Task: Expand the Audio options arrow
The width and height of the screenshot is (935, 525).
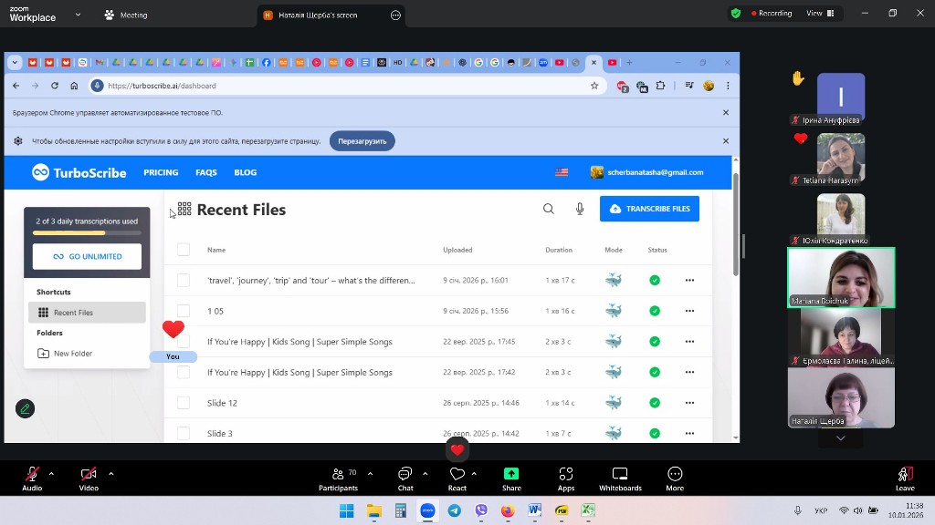Action: 51,474
